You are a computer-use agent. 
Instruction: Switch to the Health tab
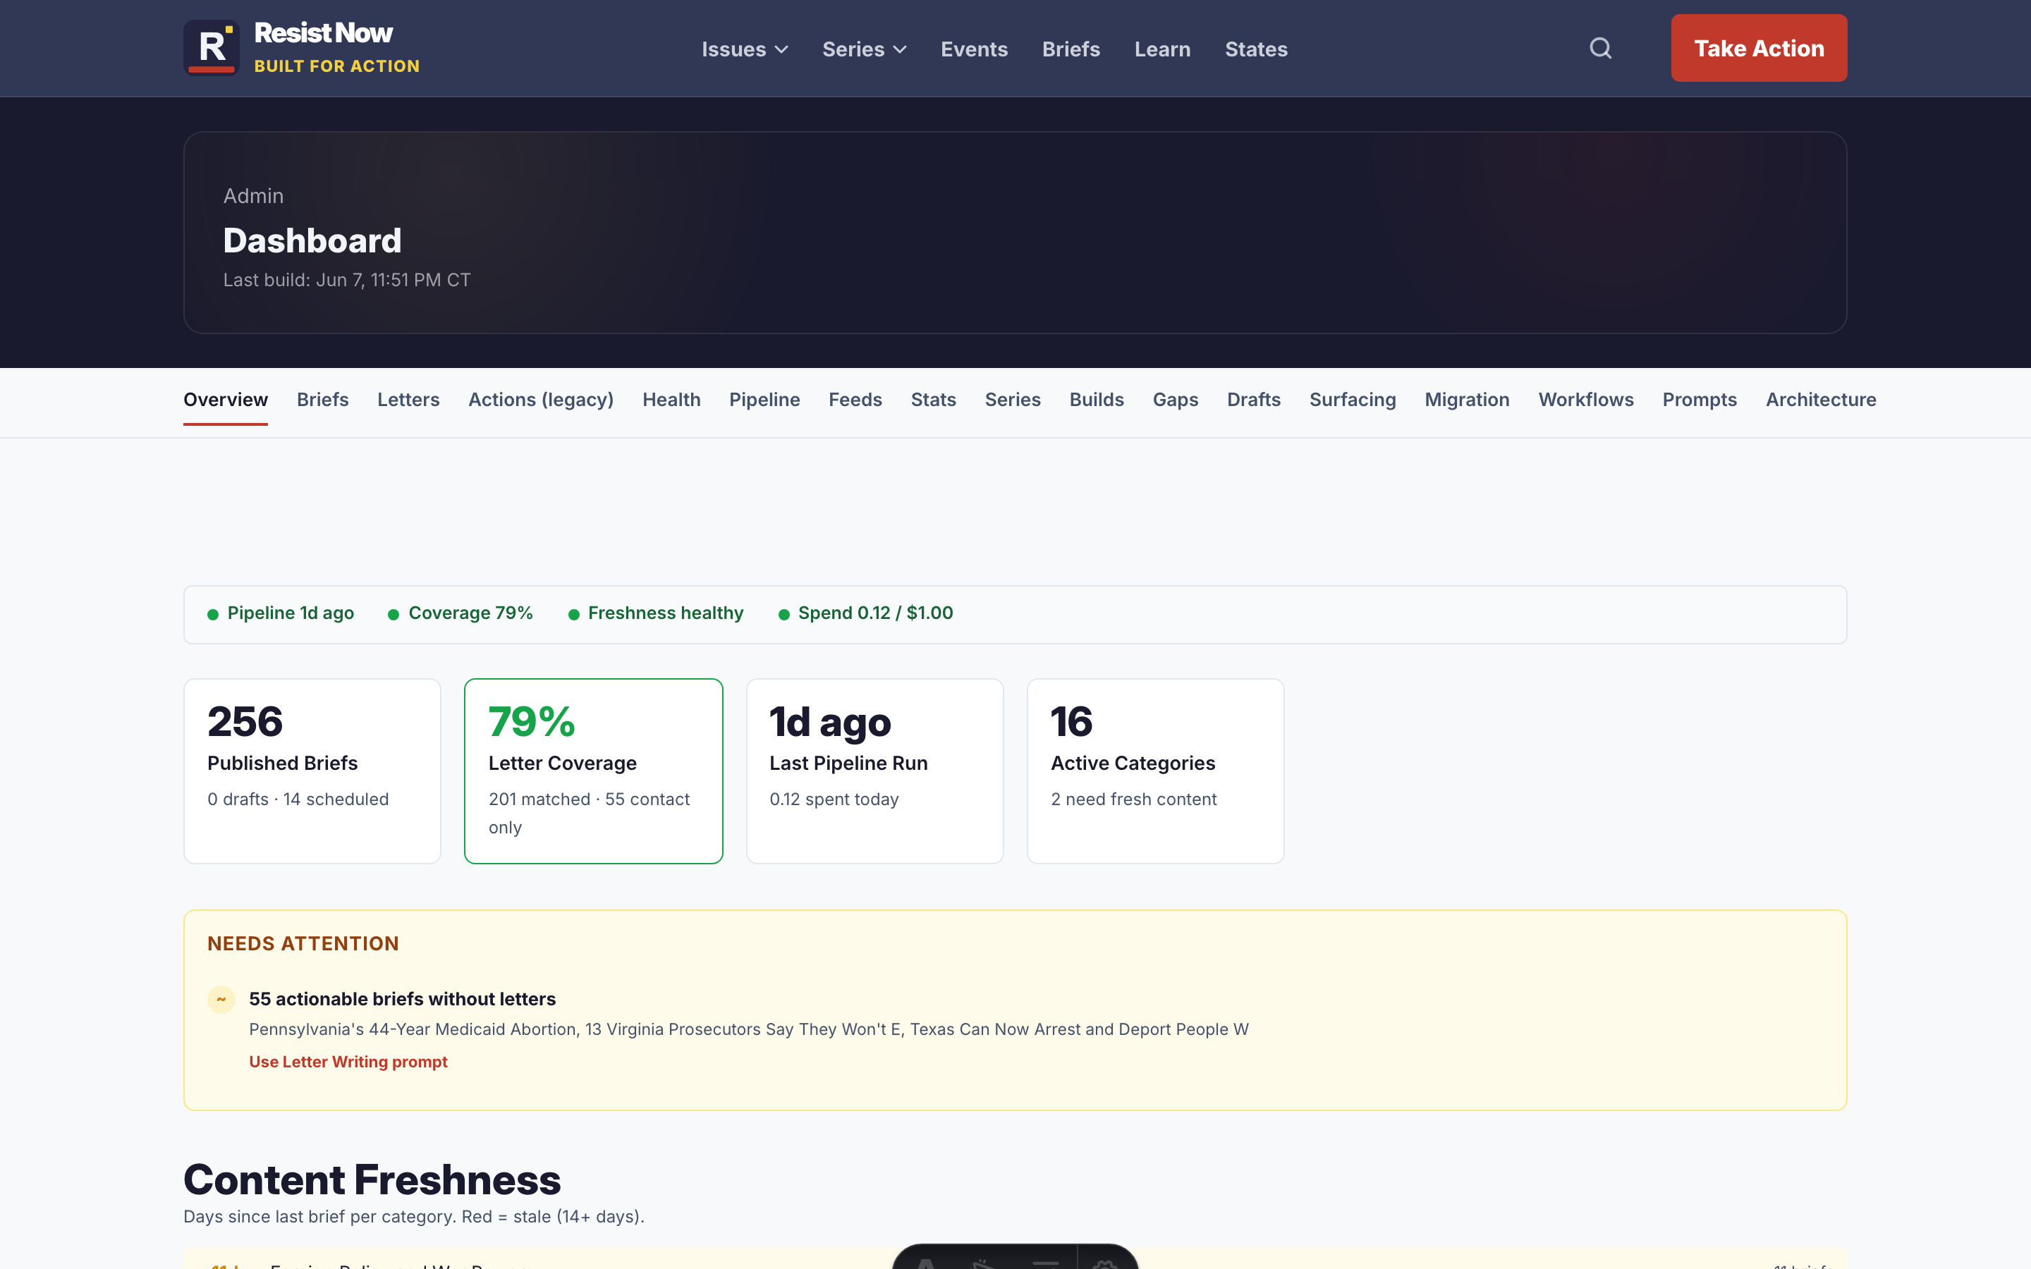(x=671, y=400)
